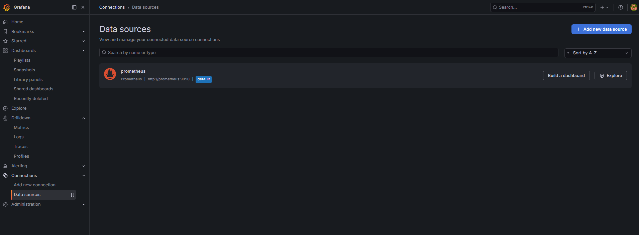
Task: Click the bookmark icon on Data sources item
Action: pyautogui.click(x=73, y=195)
